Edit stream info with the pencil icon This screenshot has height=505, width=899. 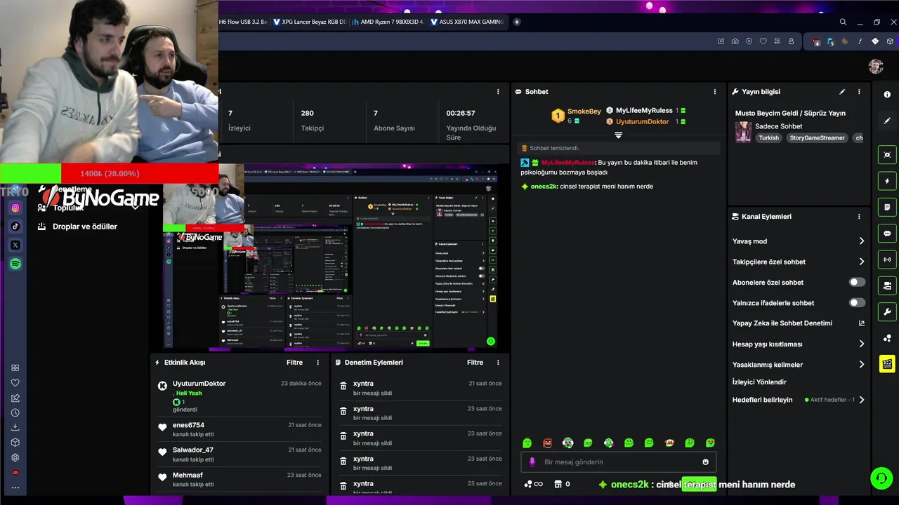pyautogui.click(x=842, y=92)
